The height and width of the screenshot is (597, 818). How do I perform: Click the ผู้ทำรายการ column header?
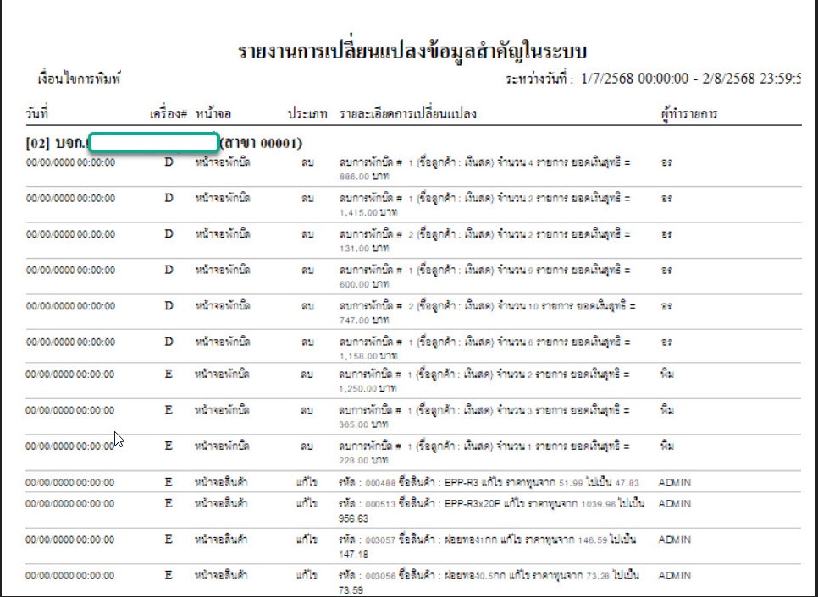coord(688,113)
